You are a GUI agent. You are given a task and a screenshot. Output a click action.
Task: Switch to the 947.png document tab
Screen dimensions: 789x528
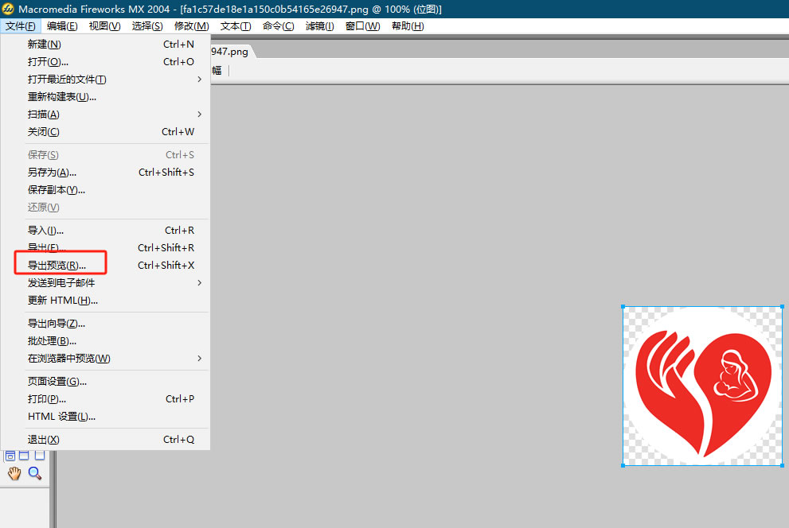click(231, 52)
